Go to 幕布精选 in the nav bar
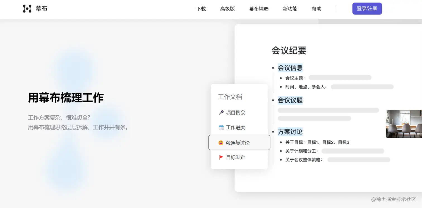The width and height of the screenshot is (422, 208). 259,9
